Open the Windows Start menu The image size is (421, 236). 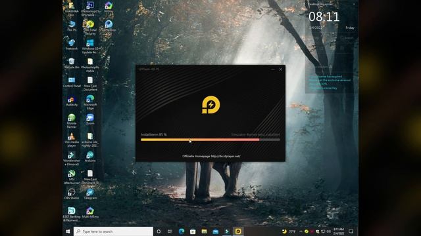(x=68, y=231)
